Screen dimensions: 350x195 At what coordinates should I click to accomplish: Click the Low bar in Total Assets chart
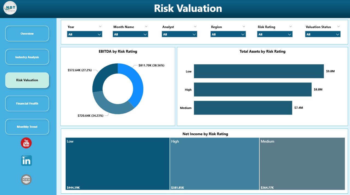[x=258, y=71]
